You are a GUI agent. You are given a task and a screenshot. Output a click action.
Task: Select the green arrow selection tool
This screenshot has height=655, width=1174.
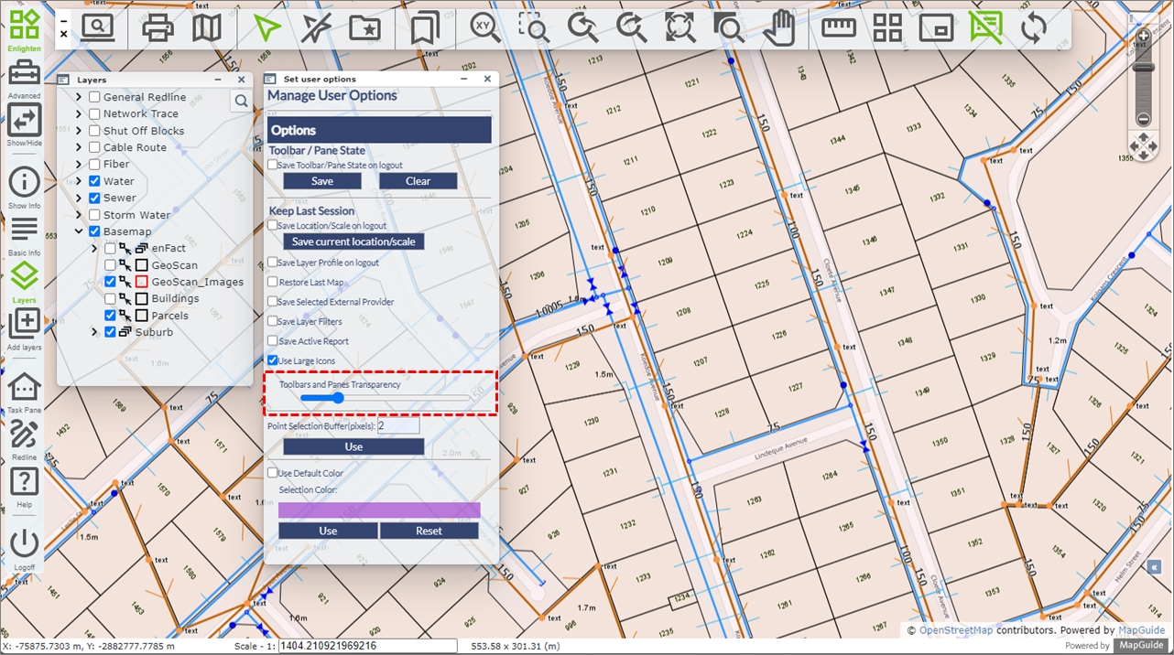tap(266, 28)
